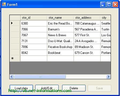Maximize the Form1 window
The height and width of the screenshot is (96, 120).
click(x=109, y=4)
